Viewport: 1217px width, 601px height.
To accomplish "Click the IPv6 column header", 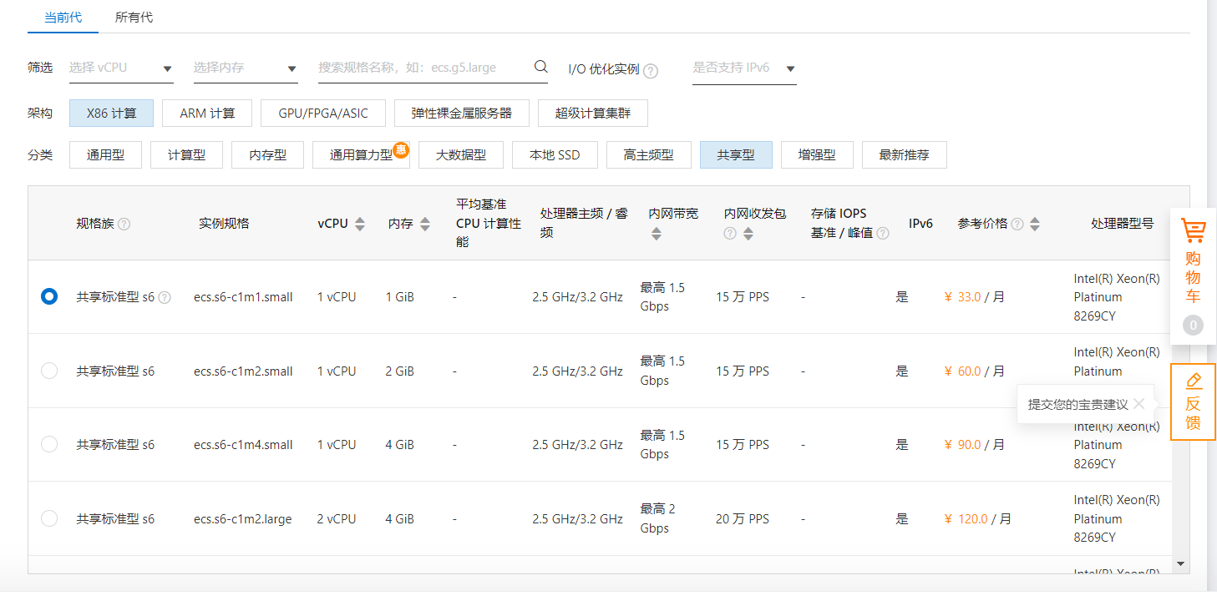I will (920, 224).
